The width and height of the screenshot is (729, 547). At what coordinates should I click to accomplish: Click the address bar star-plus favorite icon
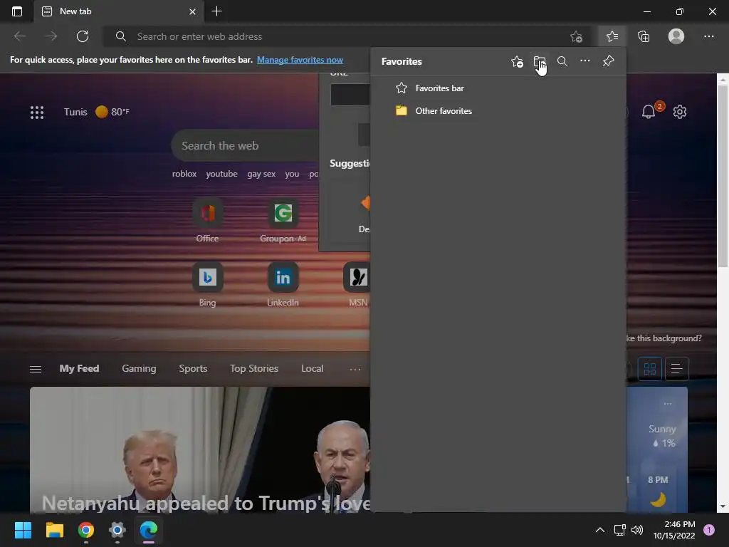[x=576, y=36]
